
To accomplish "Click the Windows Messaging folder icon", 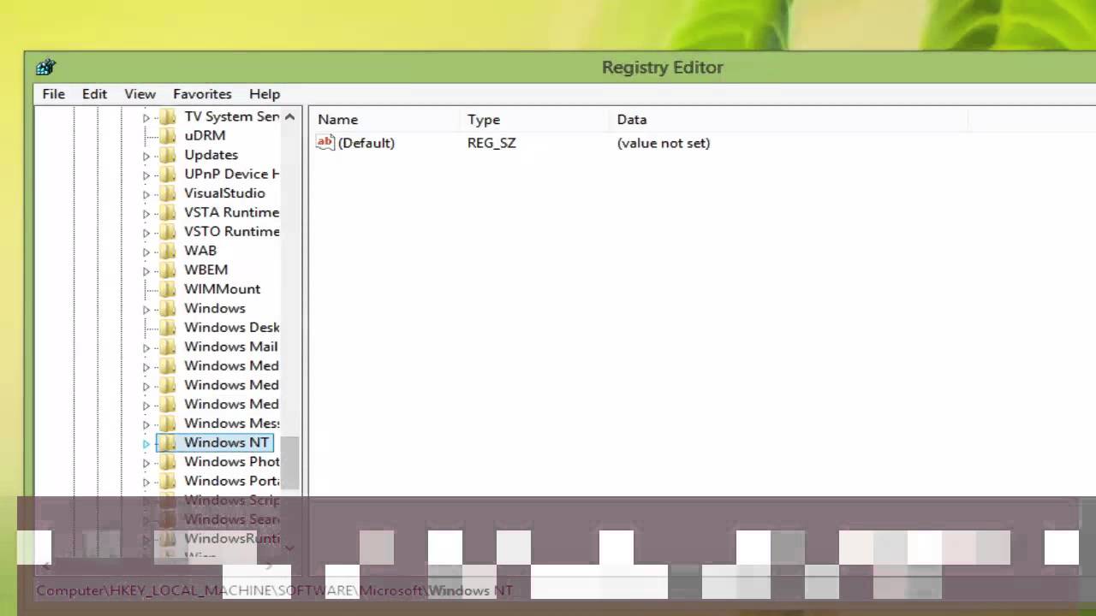I will (x=168, y=423).
